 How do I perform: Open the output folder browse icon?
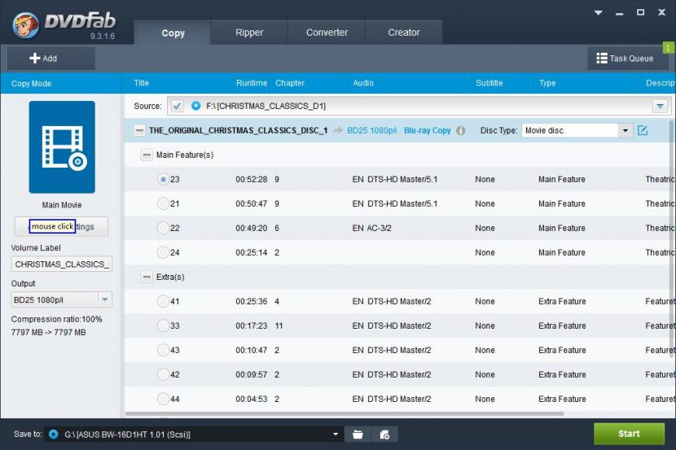[358, 435]
